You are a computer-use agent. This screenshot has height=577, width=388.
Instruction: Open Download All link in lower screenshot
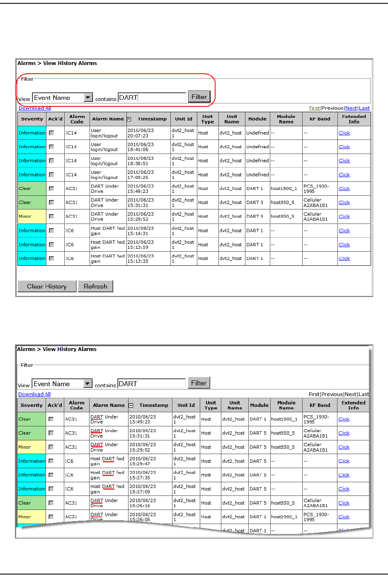coord(34,394)
